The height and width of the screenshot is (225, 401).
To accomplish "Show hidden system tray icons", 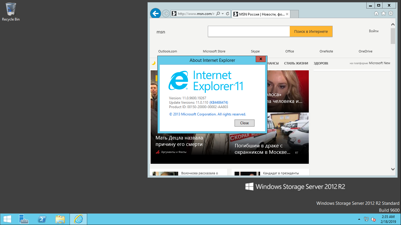I will tap(359, 219).
